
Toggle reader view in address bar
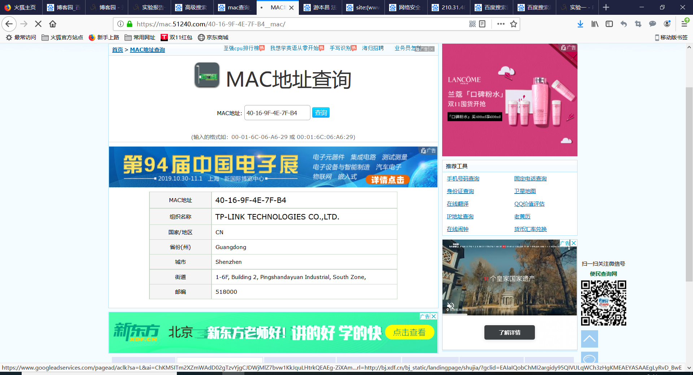coord(482,24)
